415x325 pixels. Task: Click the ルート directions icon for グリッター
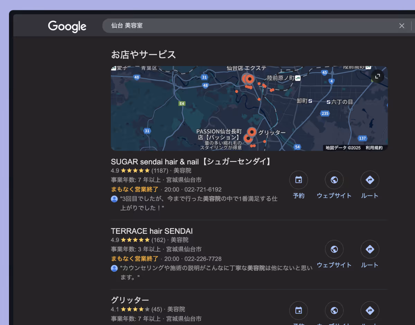pyautogui.click(x=370, y=310)
